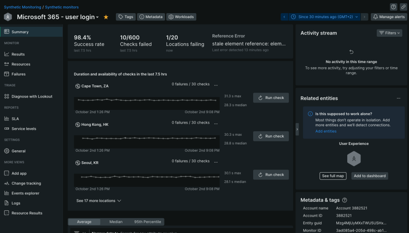Click the Monitor ID value 3ad085a4...
This screenshot has width=409, height=233.
click(x=361, y=230)
